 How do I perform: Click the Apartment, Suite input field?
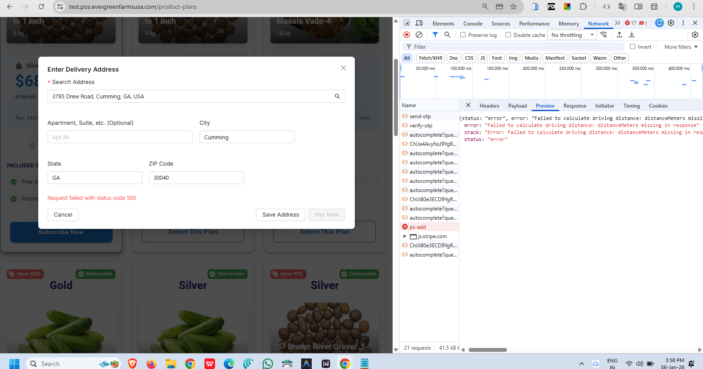click(120, 137)
